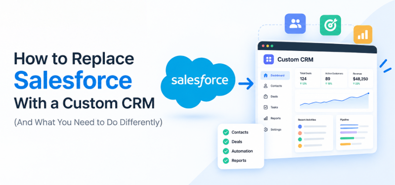This screenshot has width=395, height=185.
Task: Select the Active Customers 89 card
Action: point(334,78)
